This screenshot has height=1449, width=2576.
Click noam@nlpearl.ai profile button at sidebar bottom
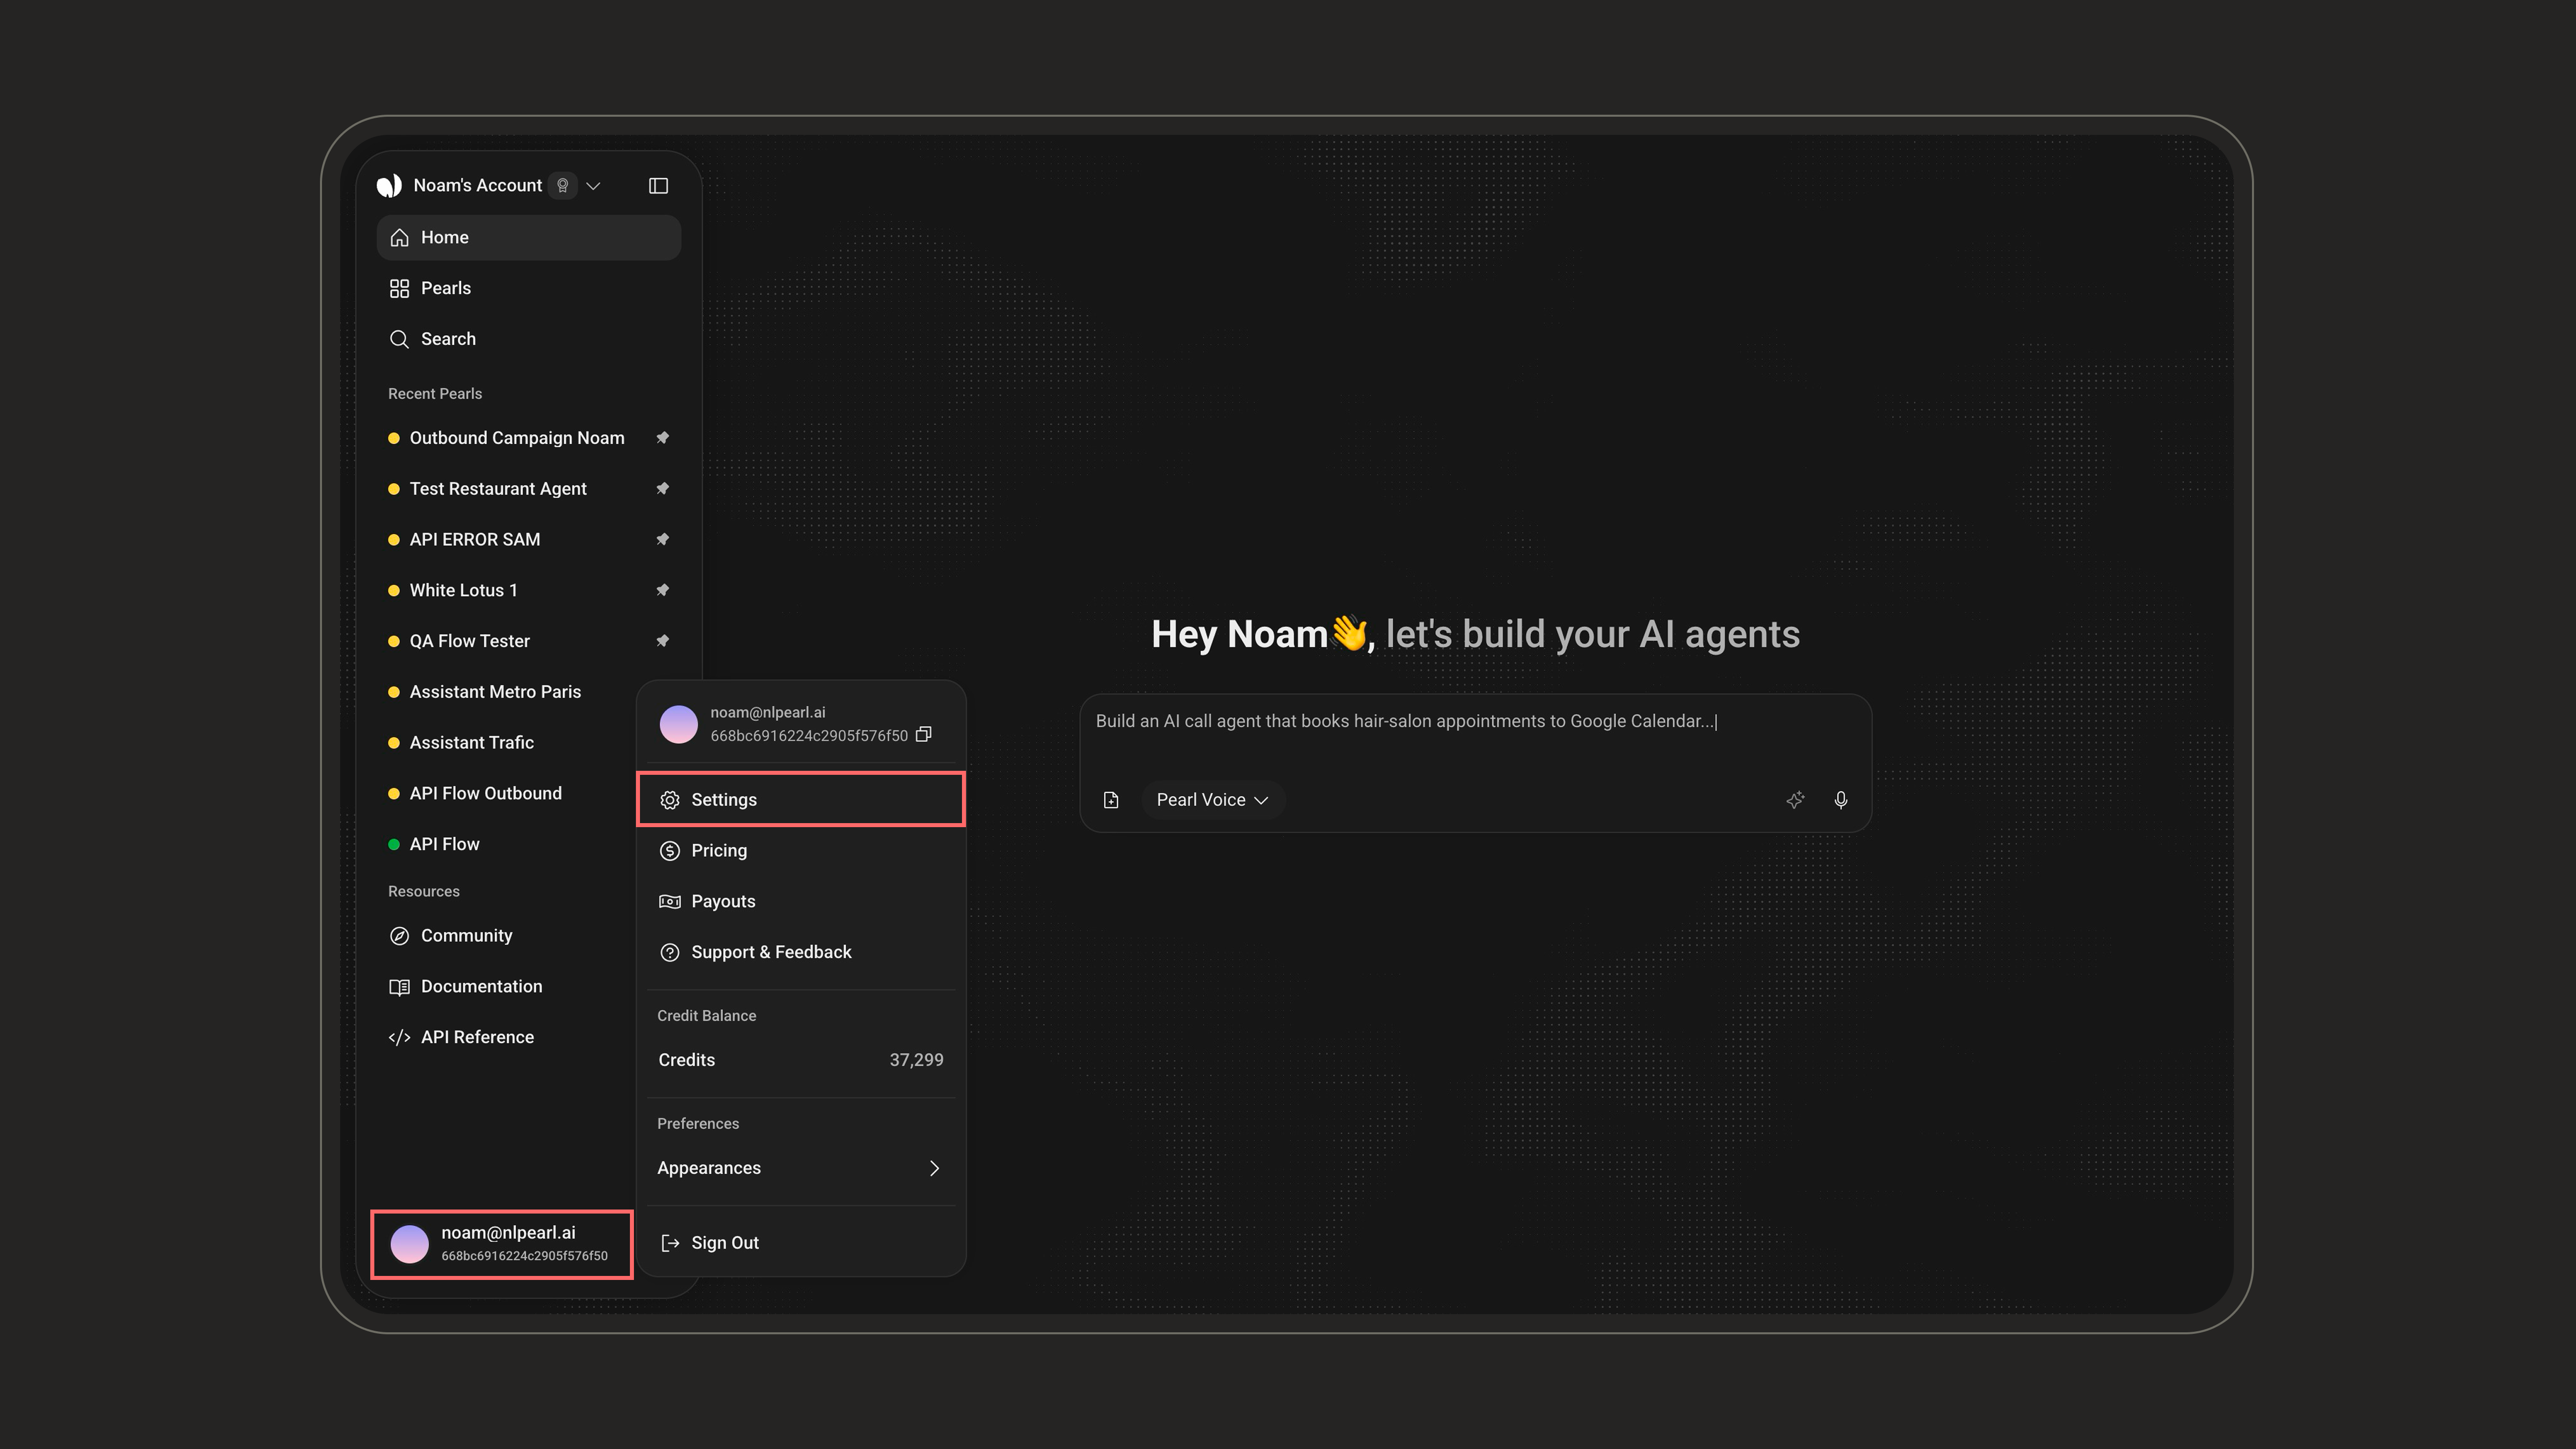pos(501,1244)
